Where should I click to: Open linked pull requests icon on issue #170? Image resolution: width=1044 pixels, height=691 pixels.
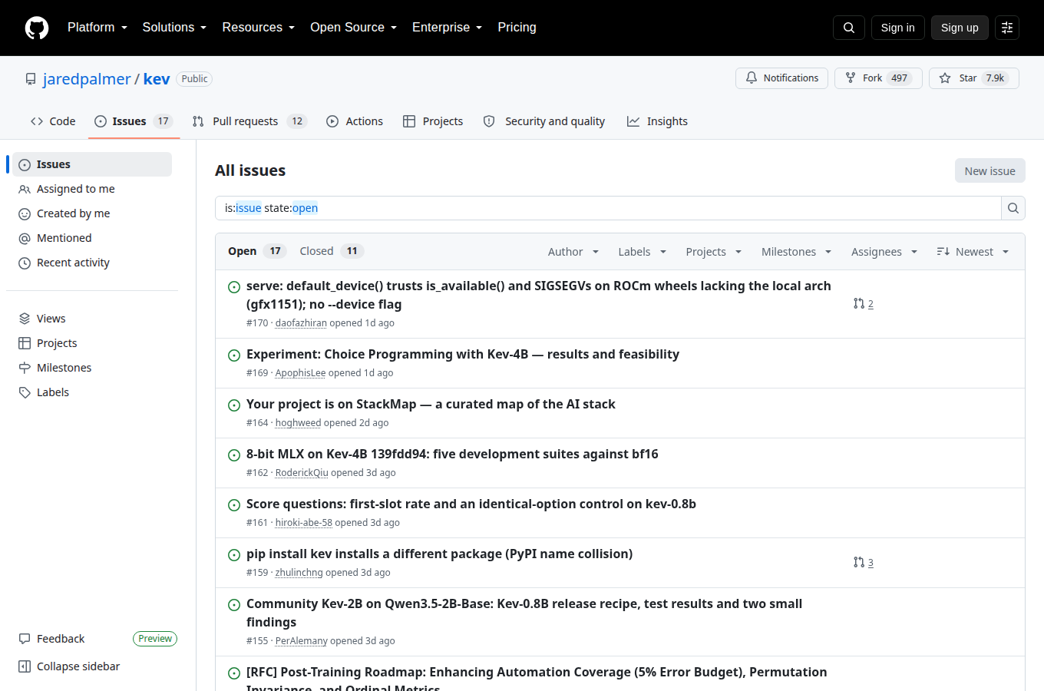864,304
